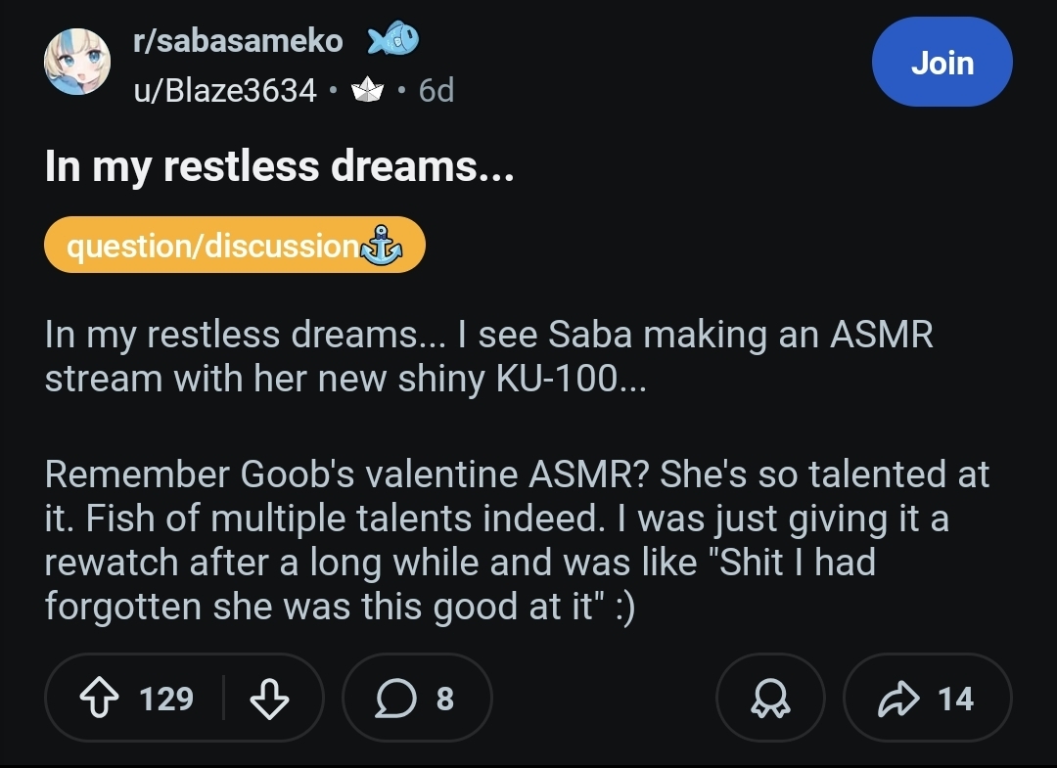Downvote the post with the down arrow
Viewport: 1057px width, 768px height.
click(269, 699)
